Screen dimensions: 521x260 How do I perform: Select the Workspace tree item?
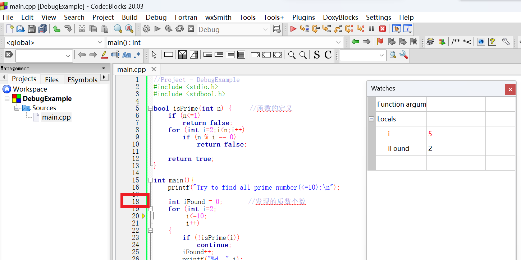[30, 89]
